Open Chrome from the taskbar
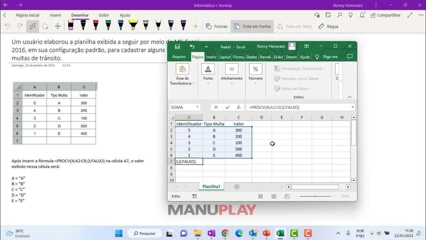The image size is (426, 240). pos(225,233)
